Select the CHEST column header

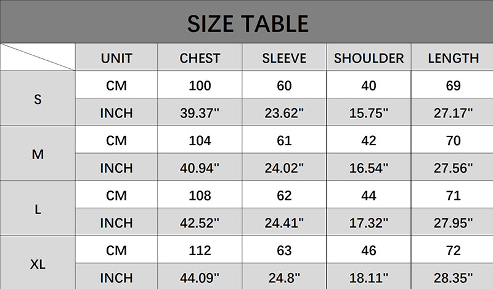point(200,58)
